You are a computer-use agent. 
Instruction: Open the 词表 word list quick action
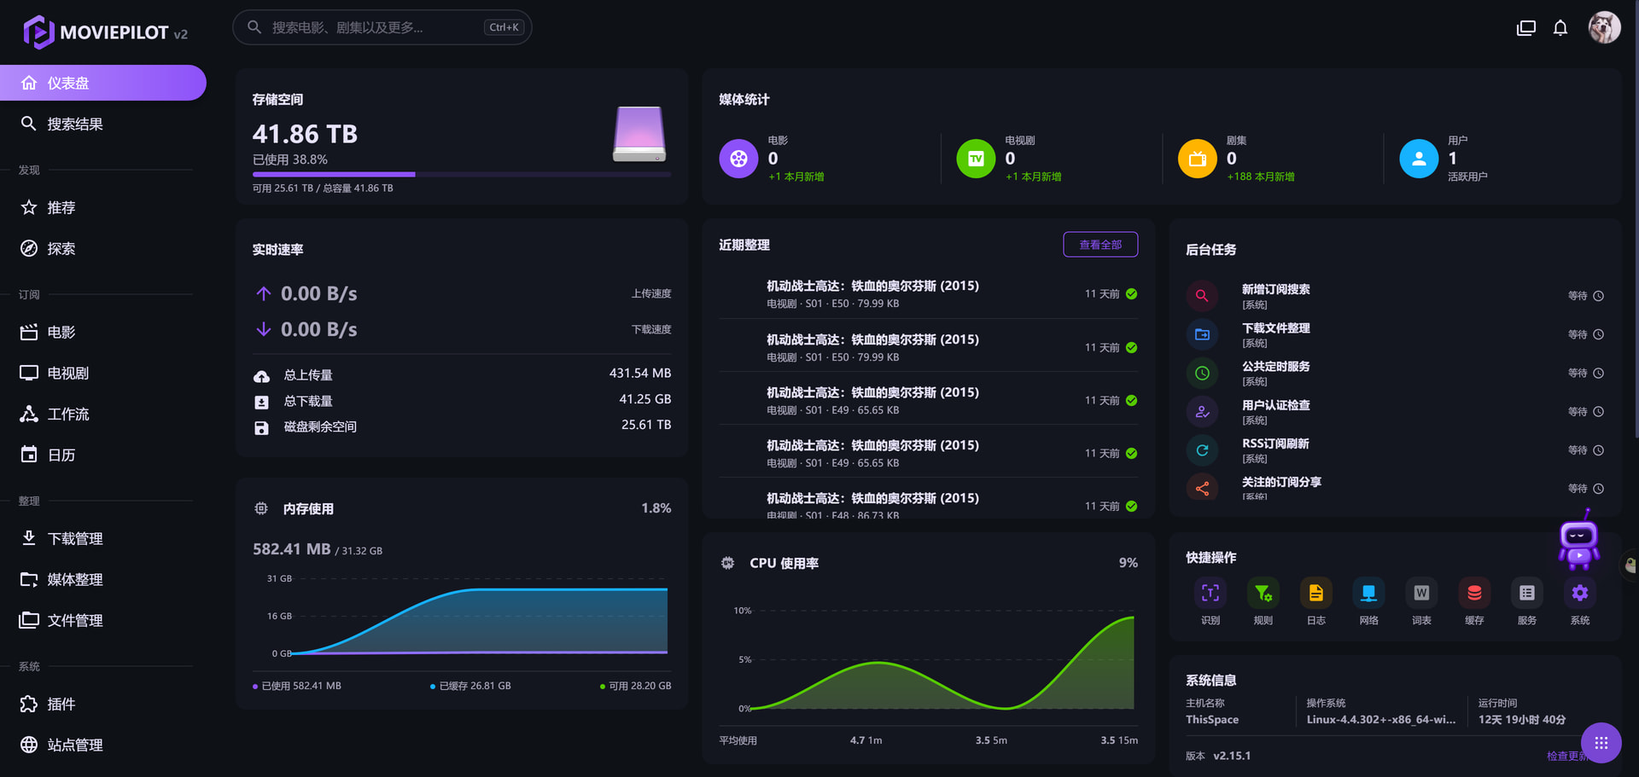point(1421,601)
